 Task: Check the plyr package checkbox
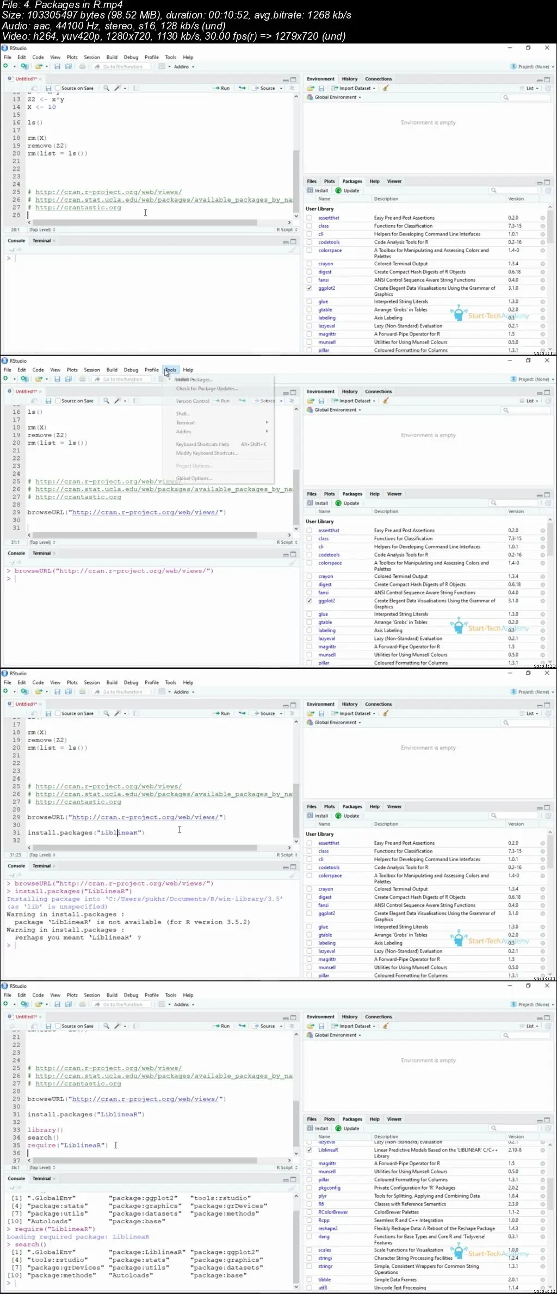pyautogui.click(x=310, y=1196)
